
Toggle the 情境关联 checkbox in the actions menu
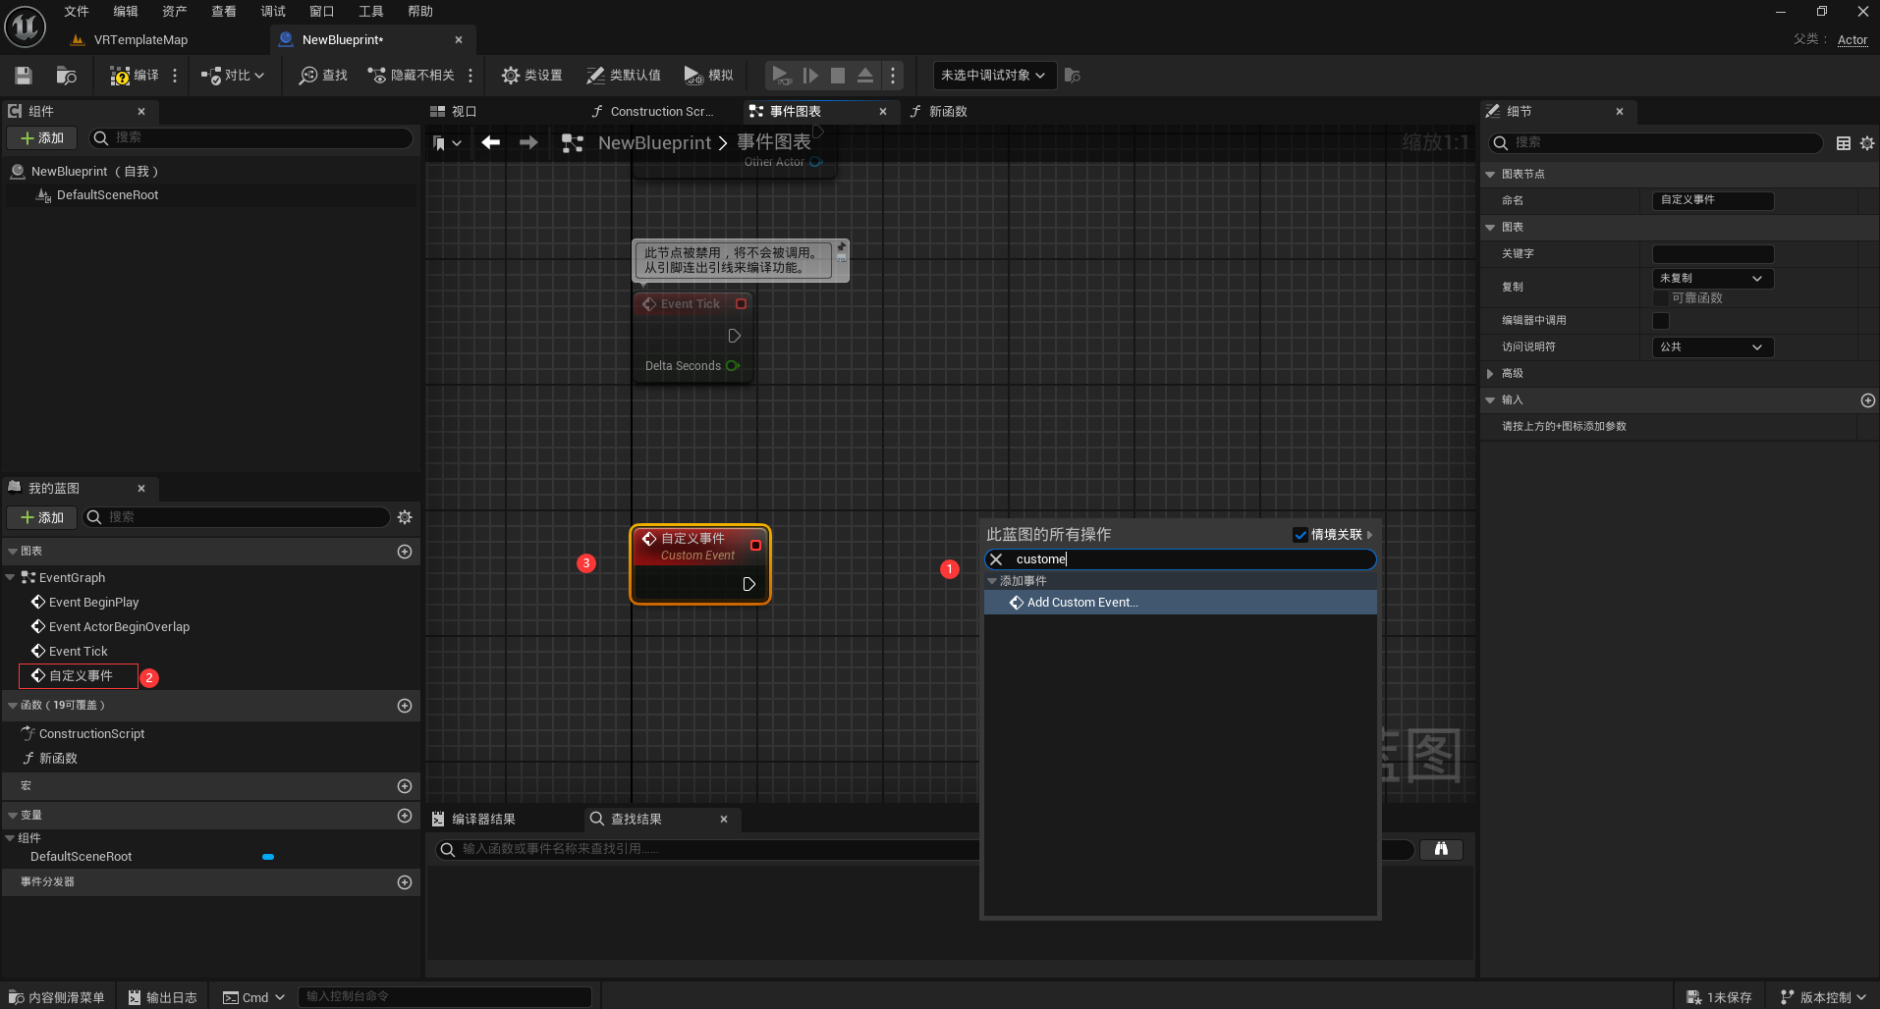pos(1299,534)
